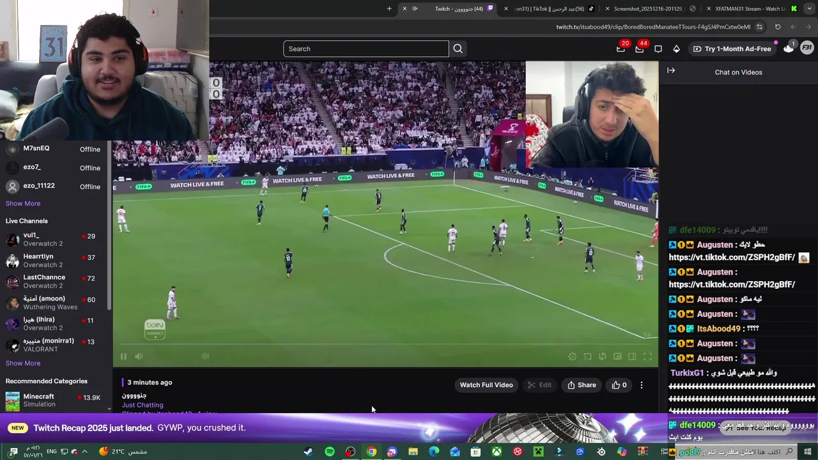Switch to the TikTok browser tab

551,8
